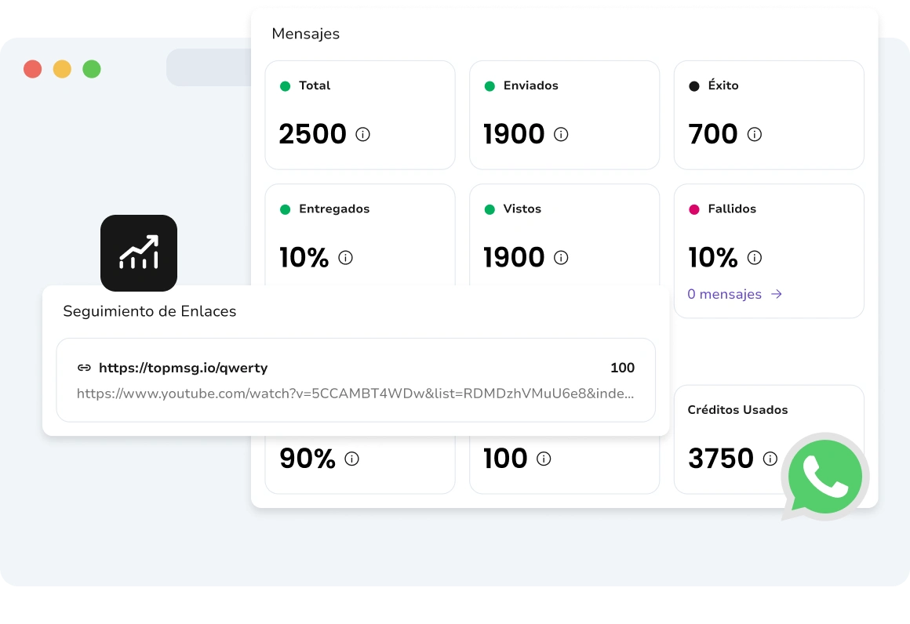910x624 pixels.
Task: Click the black analytics chart icon
Action: coord(139,252)
